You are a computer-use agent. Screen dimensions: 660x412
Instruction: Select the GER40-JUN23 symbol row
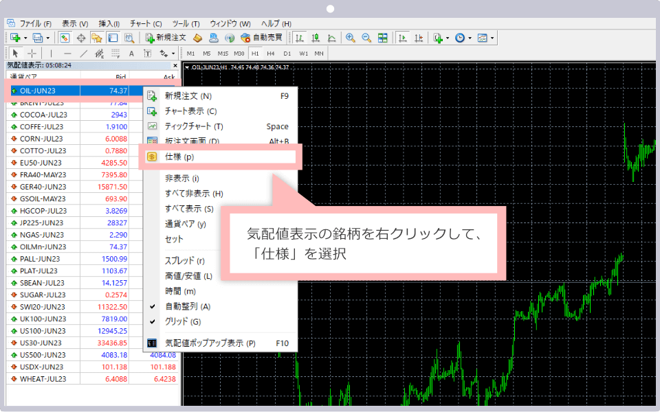tap(43, 187)
